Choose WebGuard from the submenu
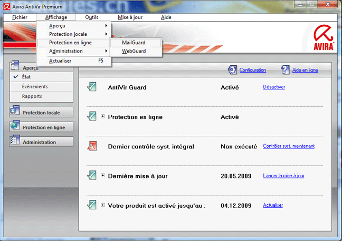 coord(136,51)
